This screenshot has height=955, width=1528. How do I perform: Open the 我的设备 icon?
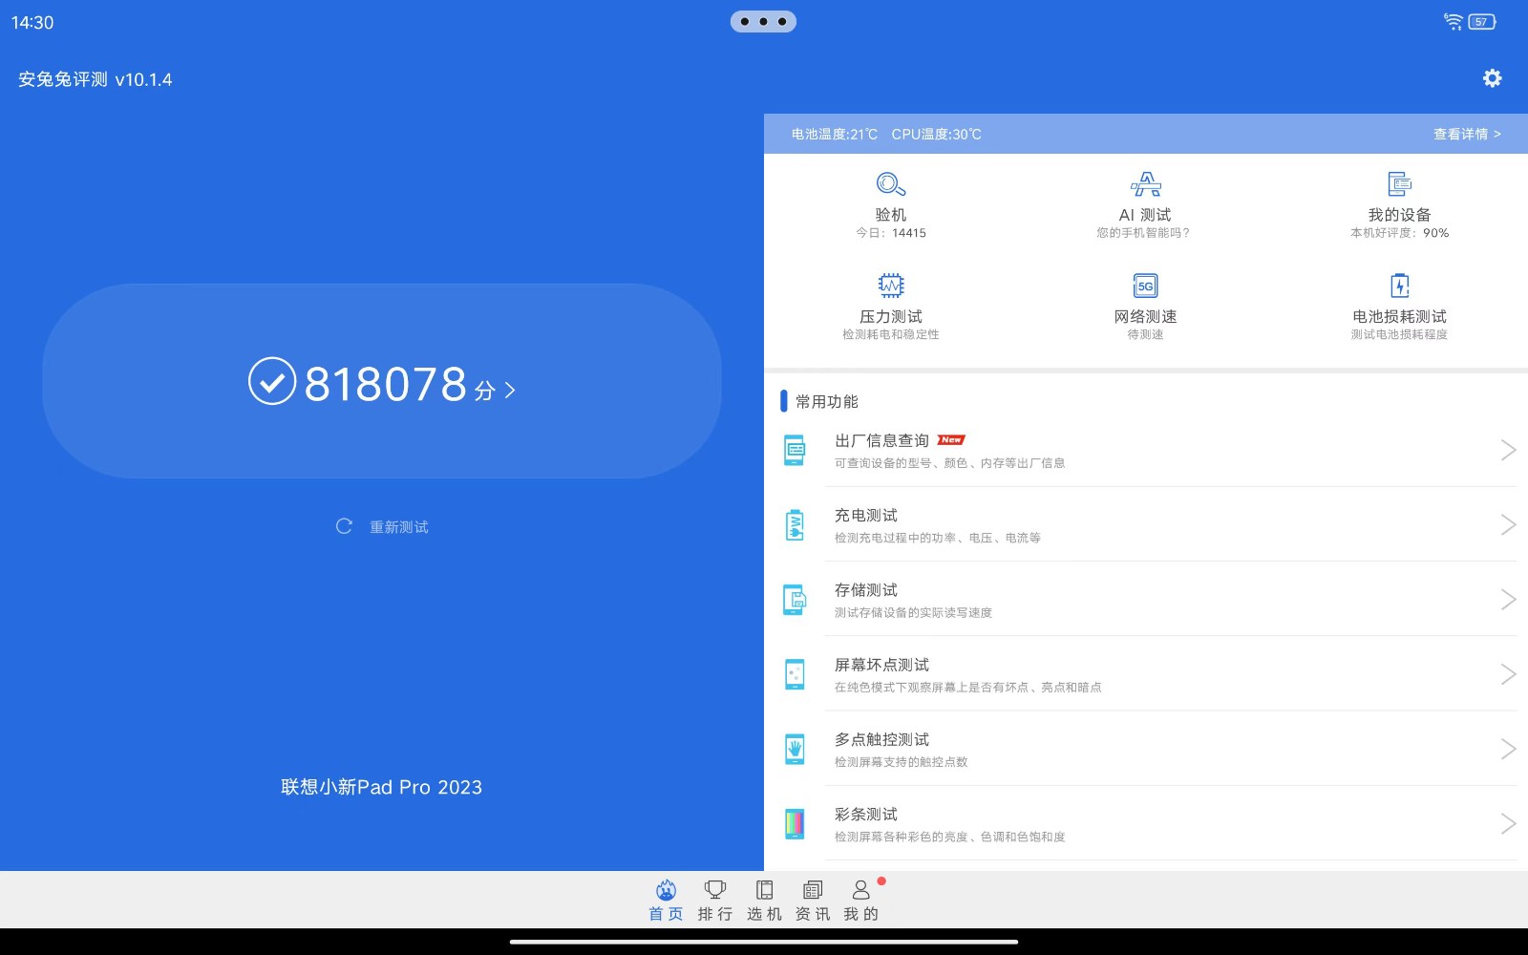[x=1399, y=183]
